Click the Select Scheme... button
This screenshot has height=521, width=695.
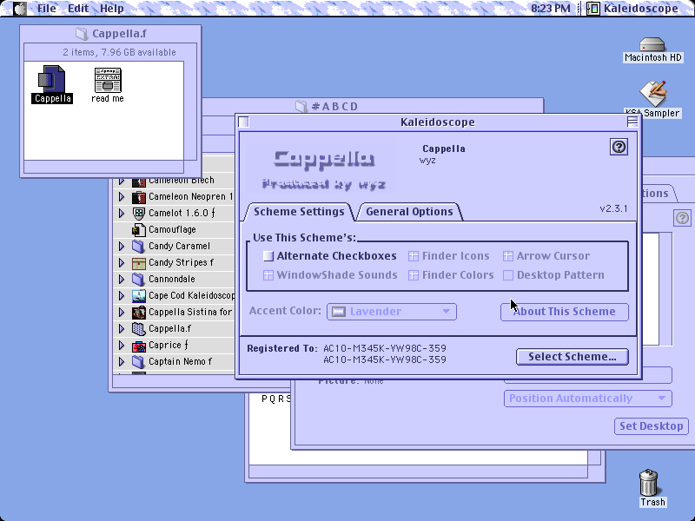tap(573, 357)
